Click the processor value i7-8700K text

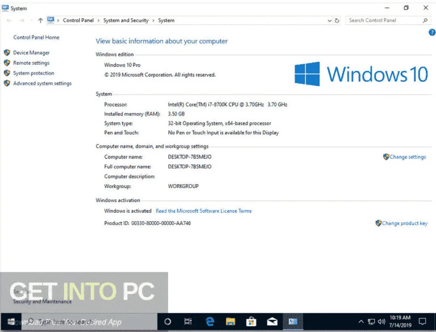coord(228,105)
